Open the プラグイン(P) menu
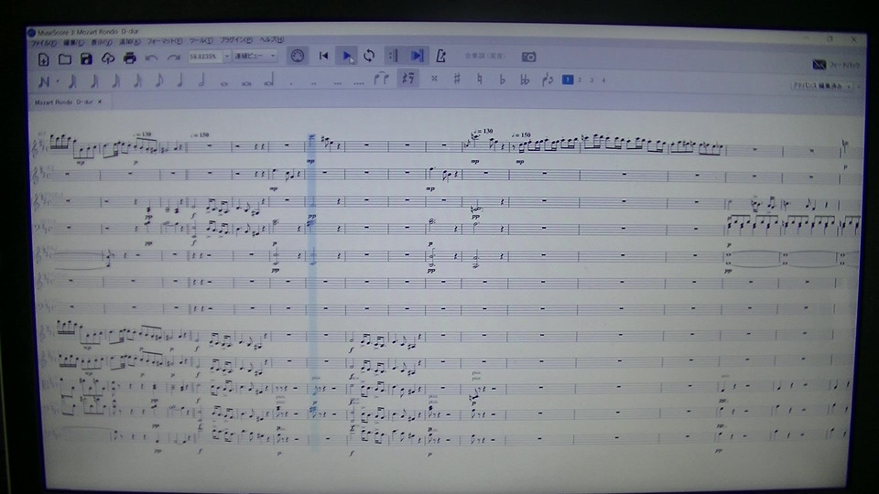The width and height of the screenshot is (879, 494). [x=236, y=40]
